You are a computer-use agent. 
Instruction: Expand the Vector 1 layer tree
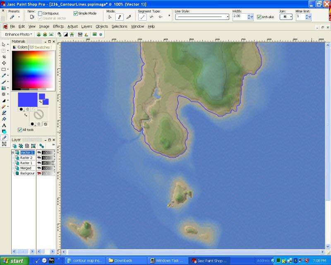[x=13, y=152]
